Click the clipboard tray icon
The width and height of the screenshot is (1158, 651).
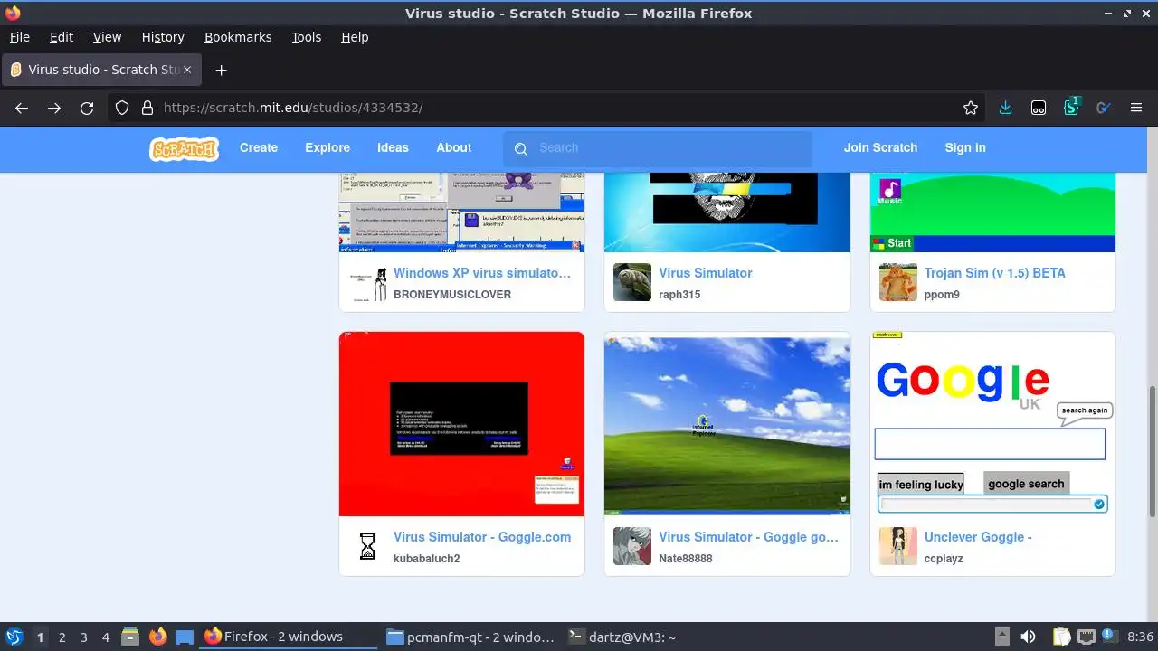coord(1060,637)
